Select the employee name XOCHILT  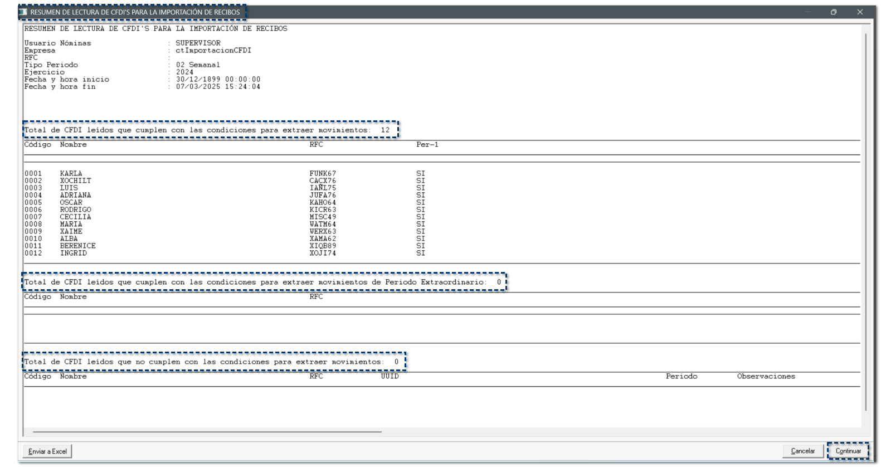(x=75, y=181)
